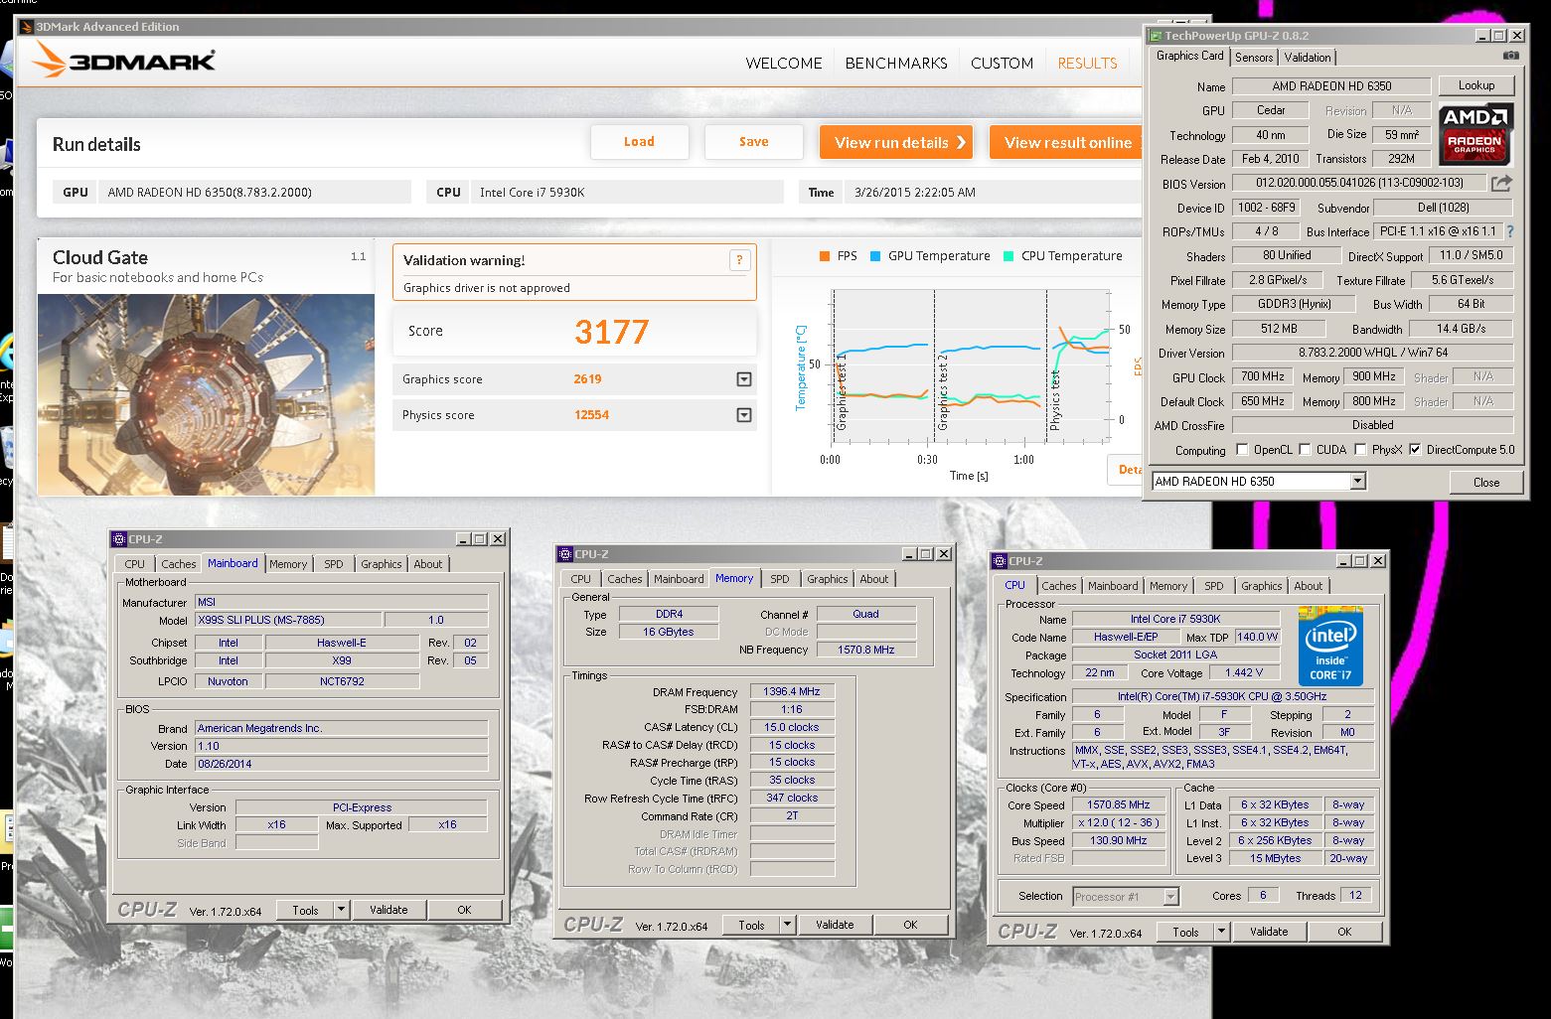
Task: Click the Core Speed value 1570.85 MHz
Action: tap(1118, 805)
